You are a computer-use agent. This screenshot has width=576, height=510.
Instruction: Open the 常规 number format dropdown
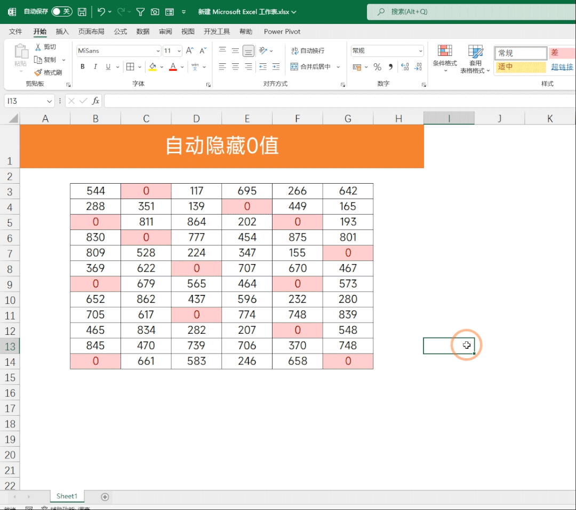421,51
